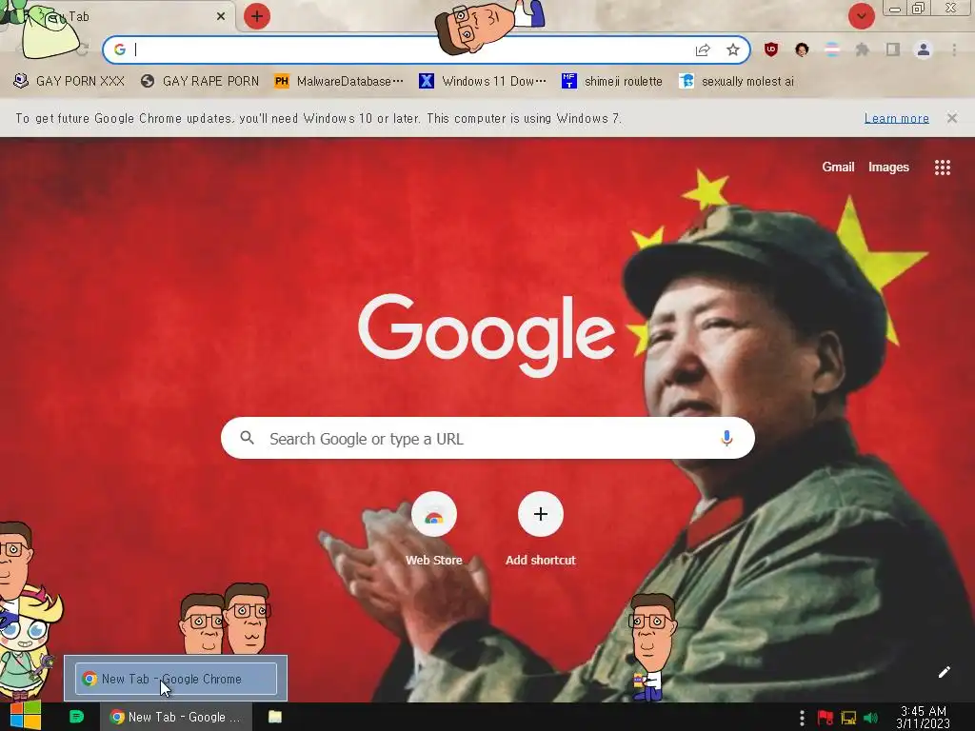Open the tab search dropdown arrow

coord(861,16)
